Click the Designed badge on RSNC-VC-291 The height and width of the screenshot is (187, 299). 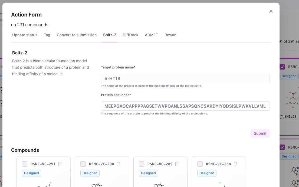pyautogui.click(x=31, y=173)
